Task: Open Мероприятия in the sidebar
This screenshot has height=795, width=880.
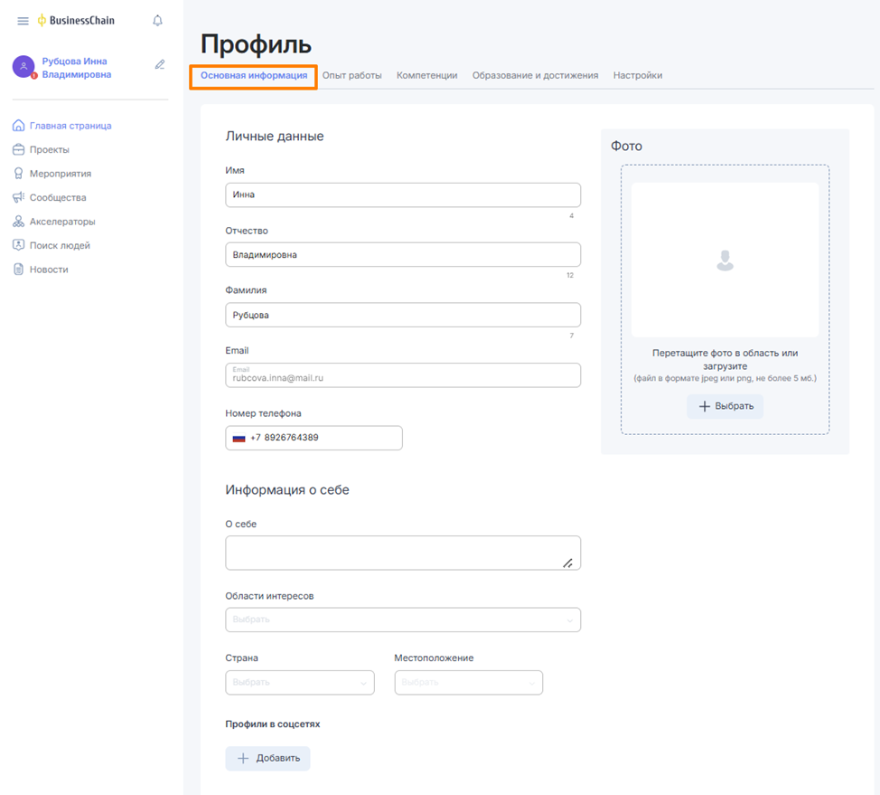Action: click(60, 174)
